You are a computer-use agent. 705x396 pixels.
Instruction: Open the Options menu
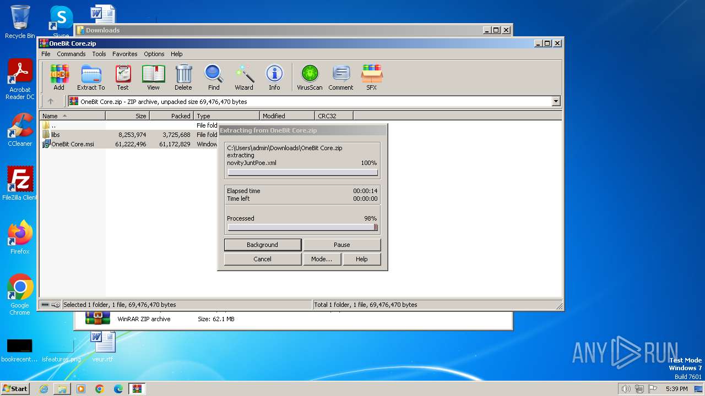pyautogui.click(x=154, y=54)
